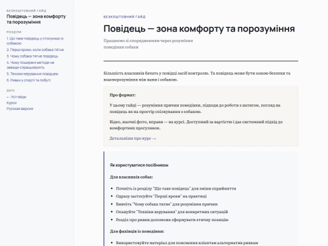Viewport: 328px width, 246px height.
Task: Click sidebar title Повідець — зона комфорту
Action: [36, 19]
